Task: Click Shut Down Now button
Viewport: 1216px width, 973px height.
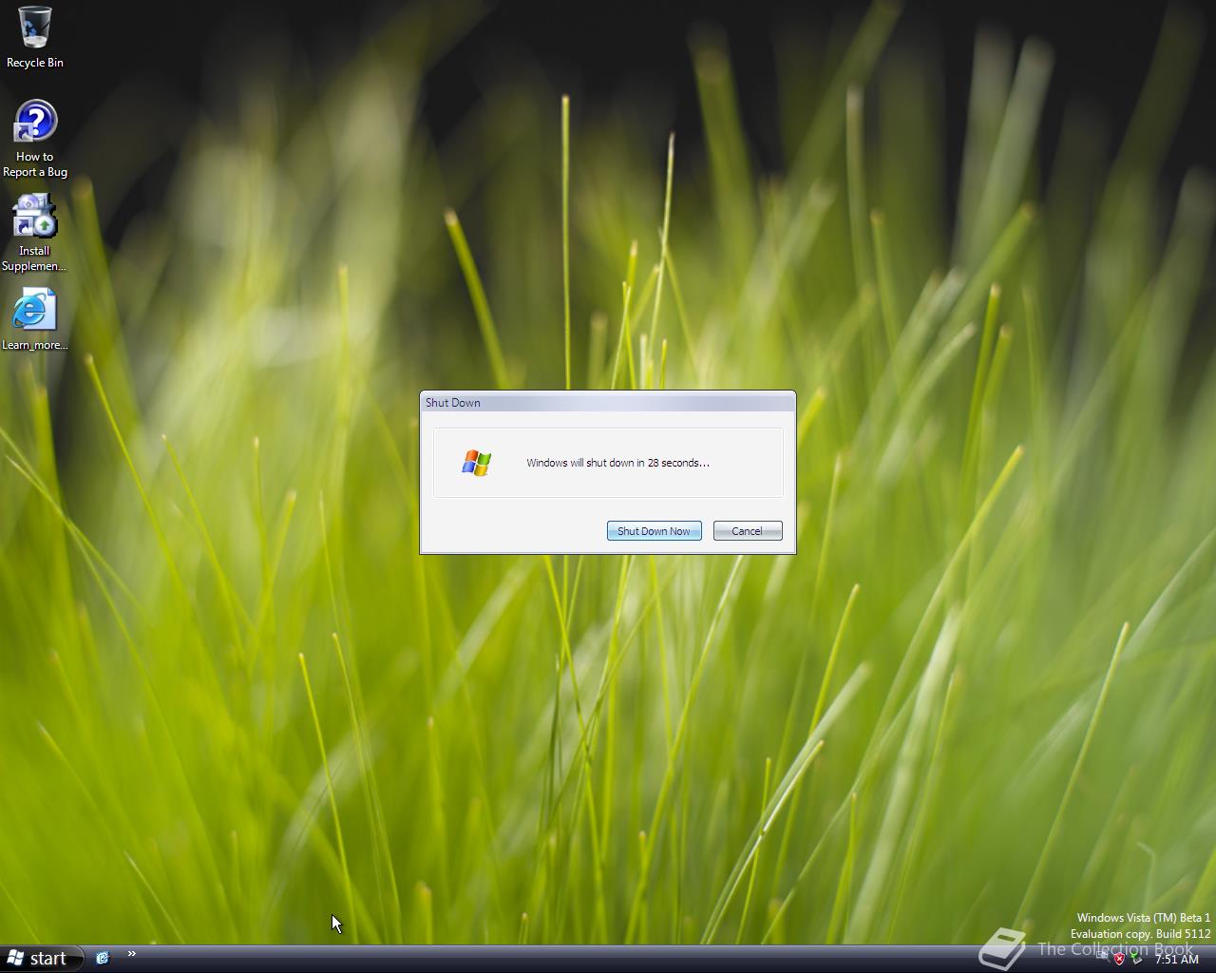Action: point(654,531)
